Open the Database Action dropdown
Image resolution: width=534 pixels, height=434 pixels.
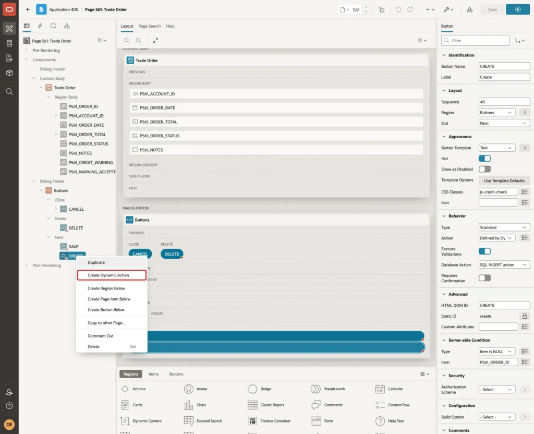pyautogui.click(x=504, y=264)
